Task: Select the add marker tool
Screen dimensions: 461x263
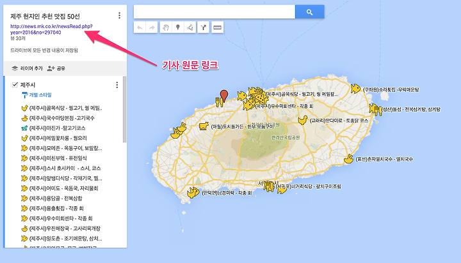Action: [178, 27]
